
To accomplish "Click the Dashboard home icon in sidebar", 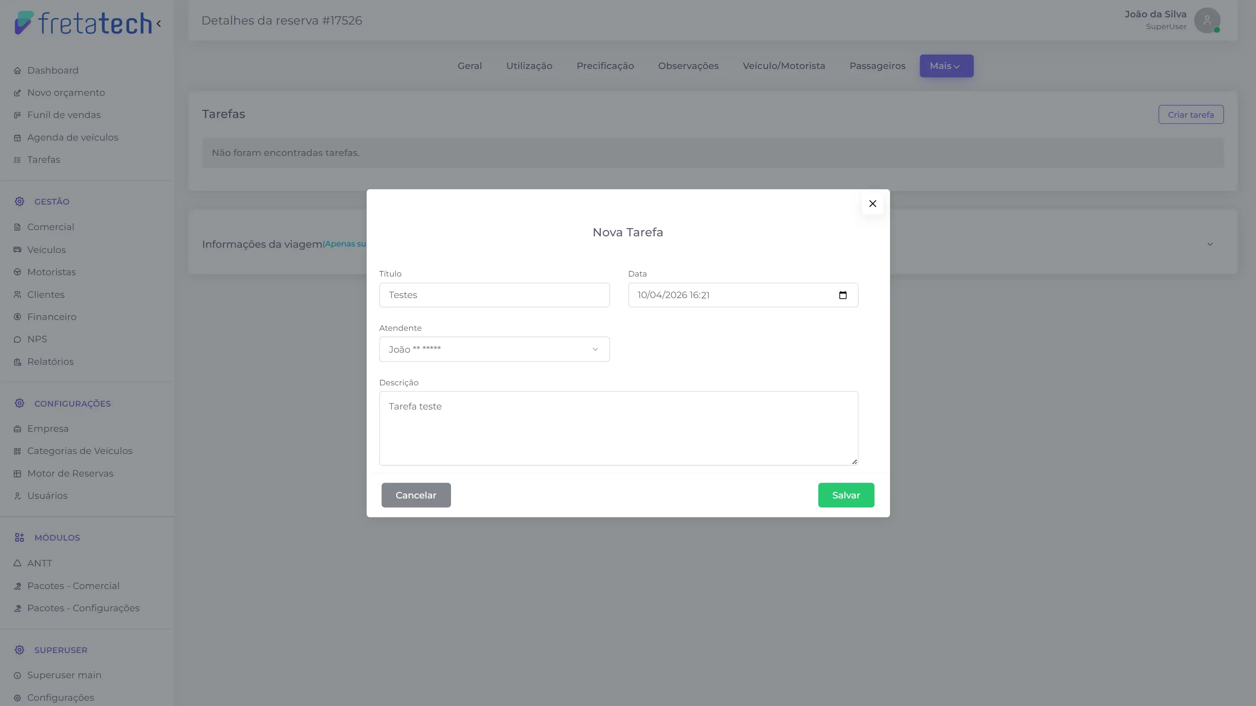I will (x=18, y=71).
